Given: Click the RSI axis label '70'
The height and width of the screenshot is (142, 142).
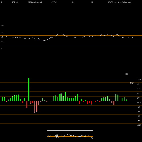Looking at the screenshot, I should (x=2, y=33).
